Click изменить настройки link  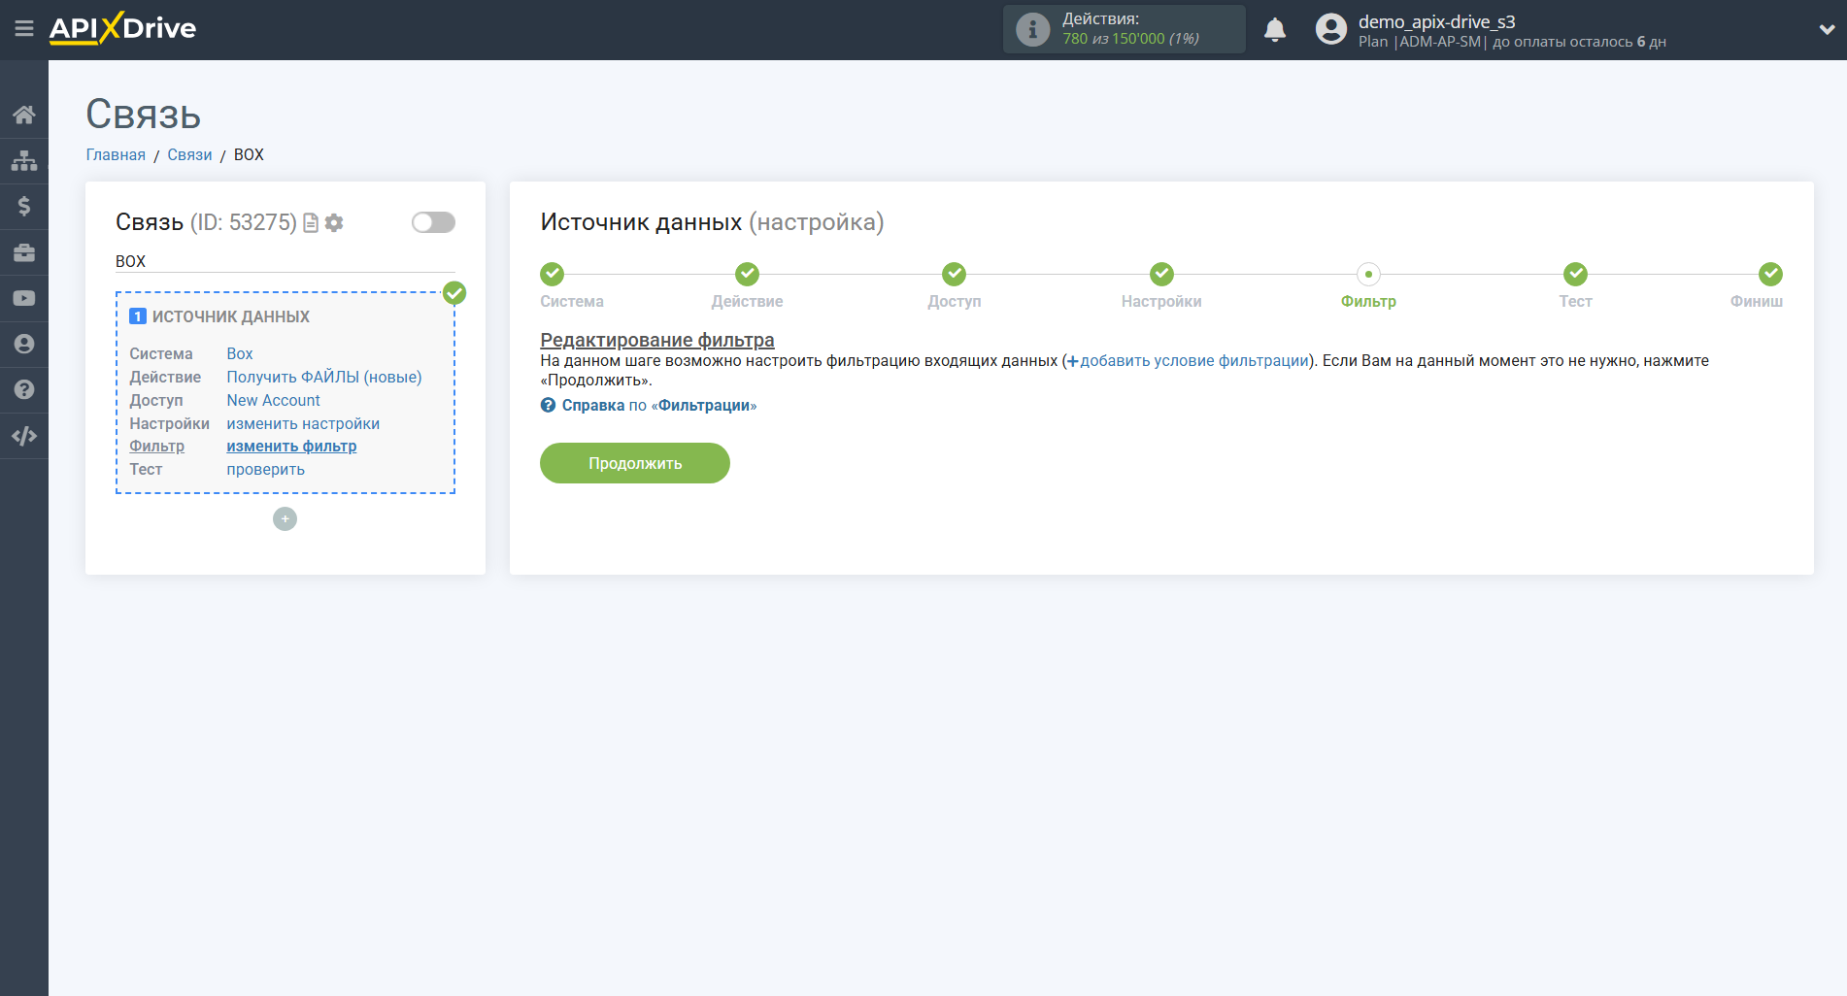303,423
